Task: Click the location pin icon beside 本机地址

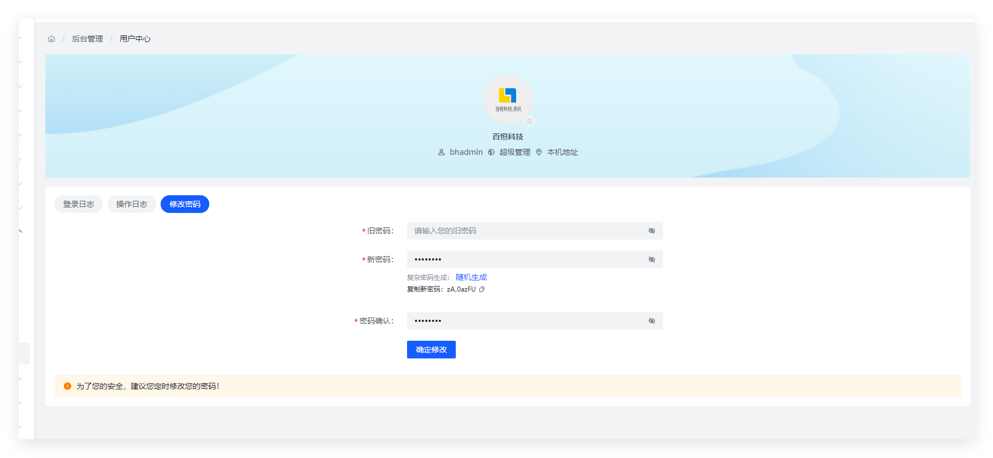Action: pyautogui.click(x=539, y=152)
